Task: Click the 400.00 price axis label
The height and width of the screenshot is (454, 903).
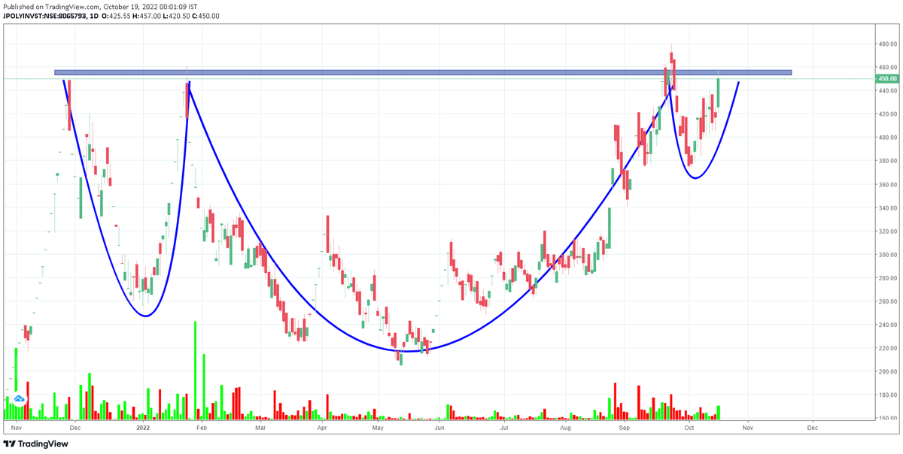Action: [x=888, y=138]
